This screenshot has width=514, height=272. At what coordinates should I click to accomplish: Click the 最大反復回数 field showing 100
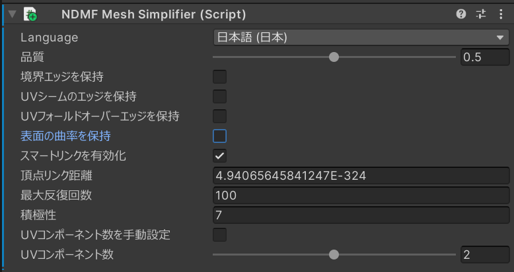[x=361, y=195]
